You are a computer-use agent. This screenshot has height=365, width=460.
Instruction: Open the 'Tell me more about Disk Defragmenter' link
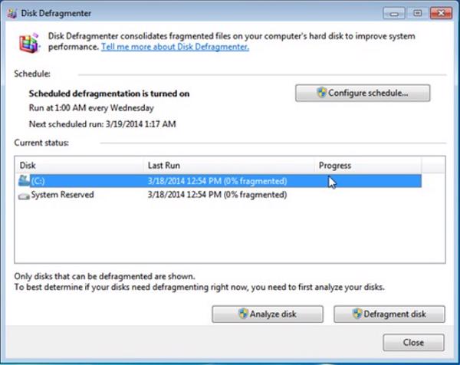point(175,47)
